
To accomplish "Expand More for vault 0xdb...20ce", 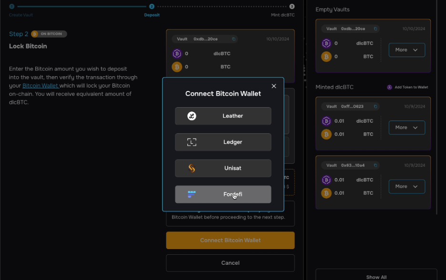I will [407, 50].
